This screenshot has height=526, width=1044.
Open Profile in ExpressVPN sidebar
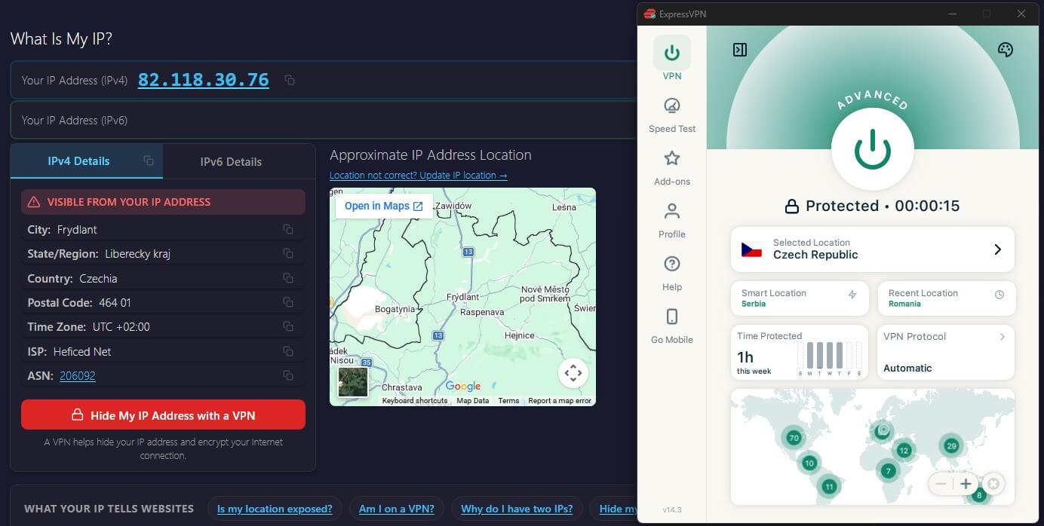pos(671,219)
